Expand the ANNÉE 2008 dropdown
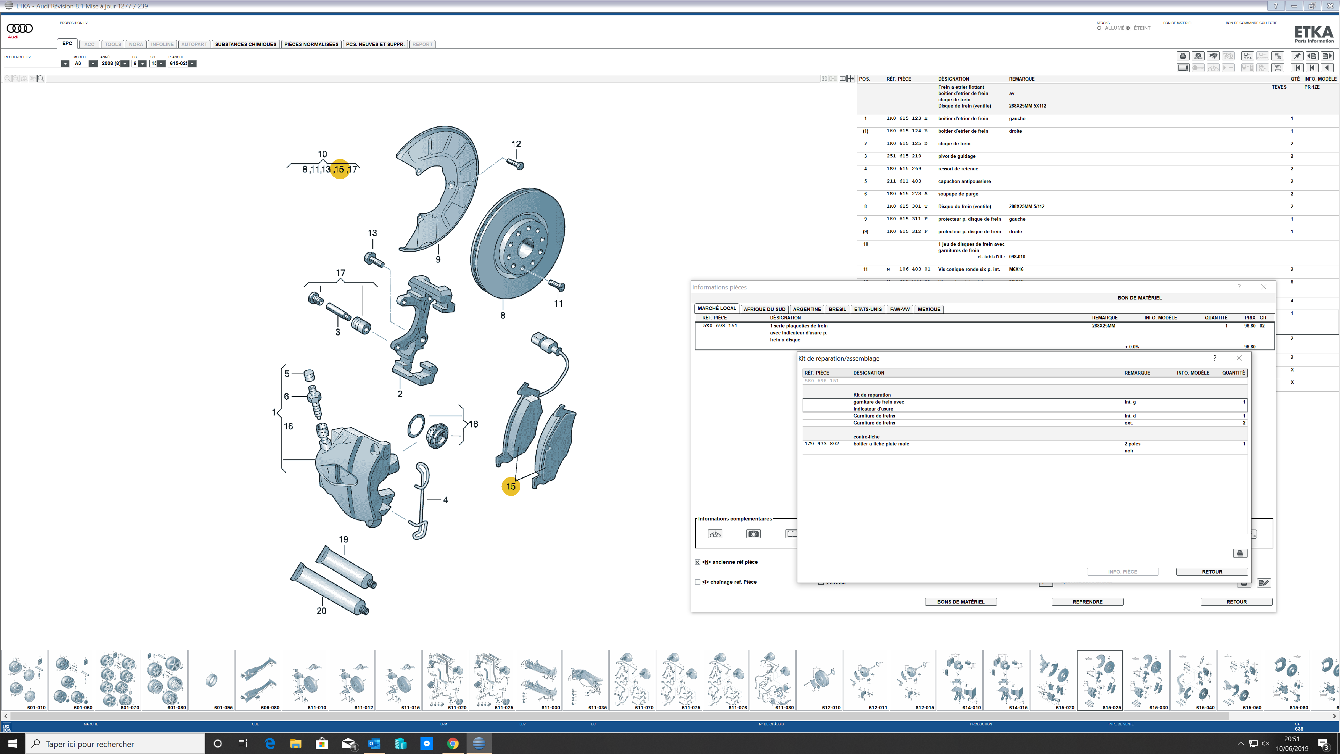 (x=124, y=64)
